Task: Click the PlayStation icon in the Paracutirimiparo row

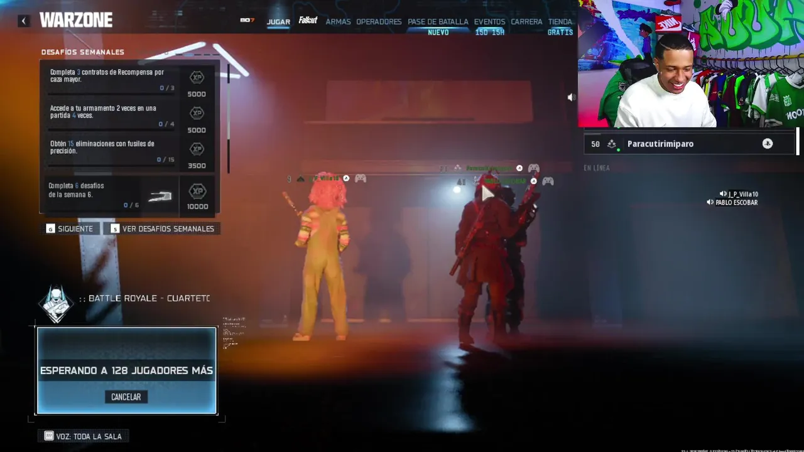Action: coord(768,144)
